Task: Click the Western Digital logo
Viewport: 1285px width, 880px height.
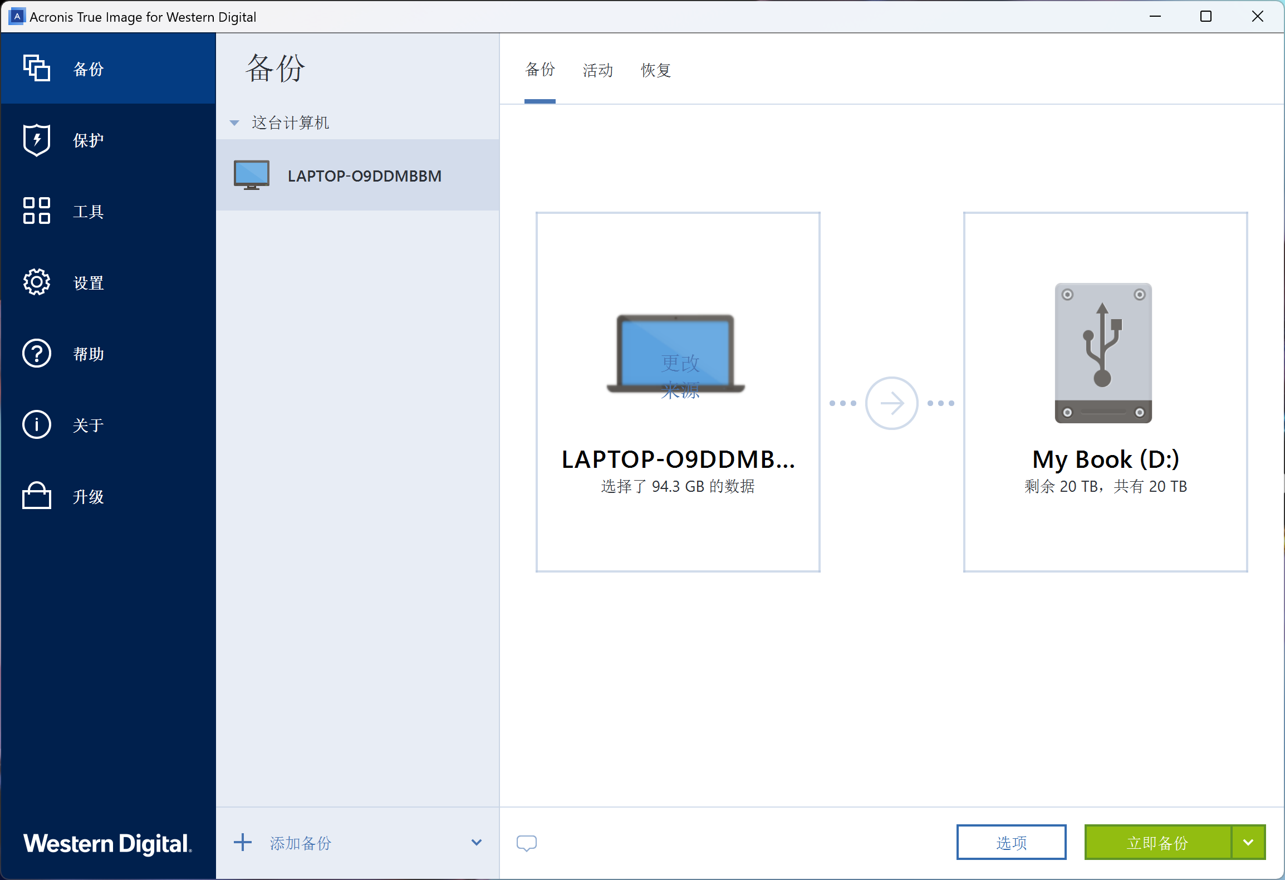Action: click(107, 843)
